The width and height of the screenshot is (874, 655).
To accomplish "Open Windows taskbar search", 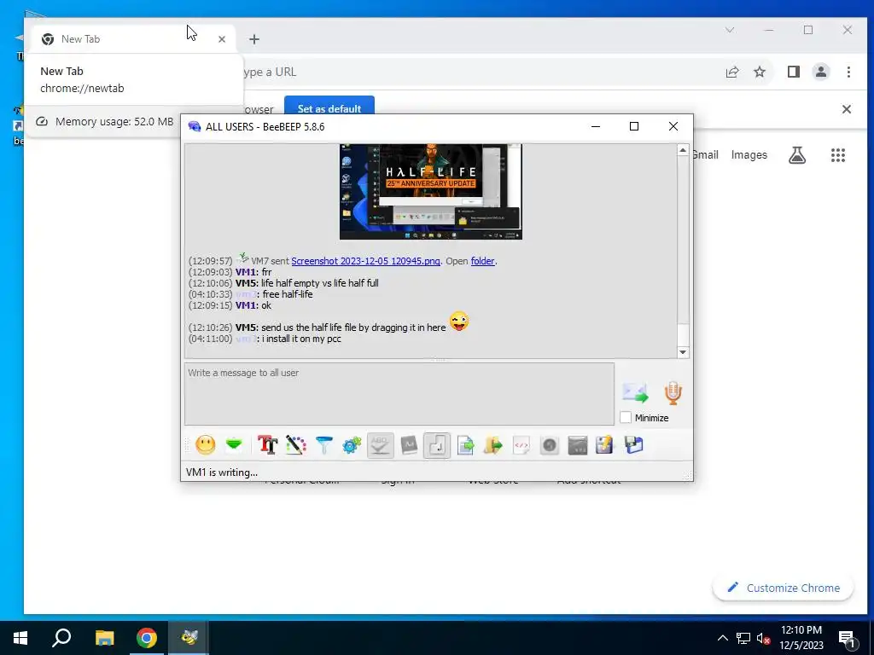I will coord(61,638).
